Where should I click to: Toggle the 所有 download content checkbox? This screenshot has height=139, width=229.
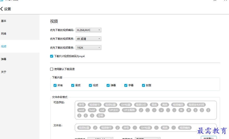tap(55, 85)
